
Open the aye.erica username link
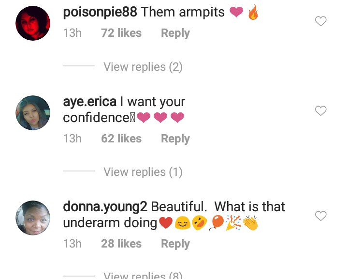pyautogui.click(x=89, y=102)
